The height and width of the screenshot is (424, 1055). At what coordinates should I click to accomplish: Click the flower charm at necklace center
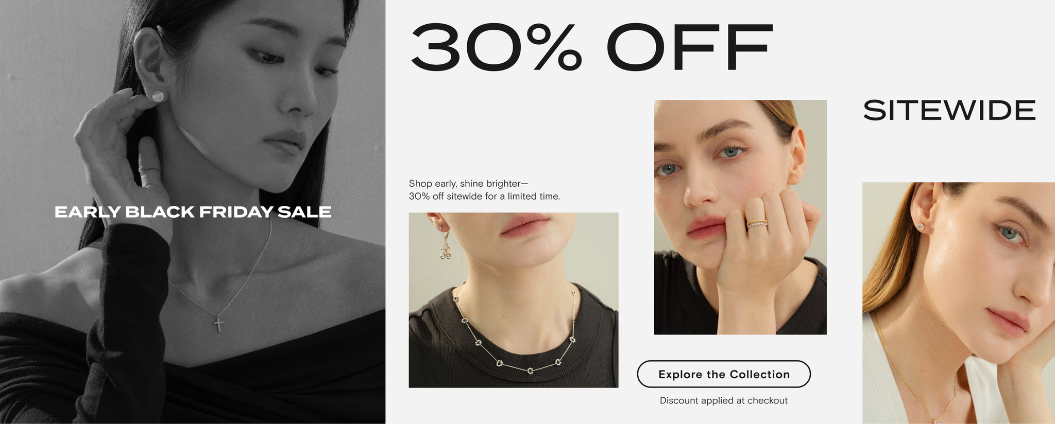(530, 370)
